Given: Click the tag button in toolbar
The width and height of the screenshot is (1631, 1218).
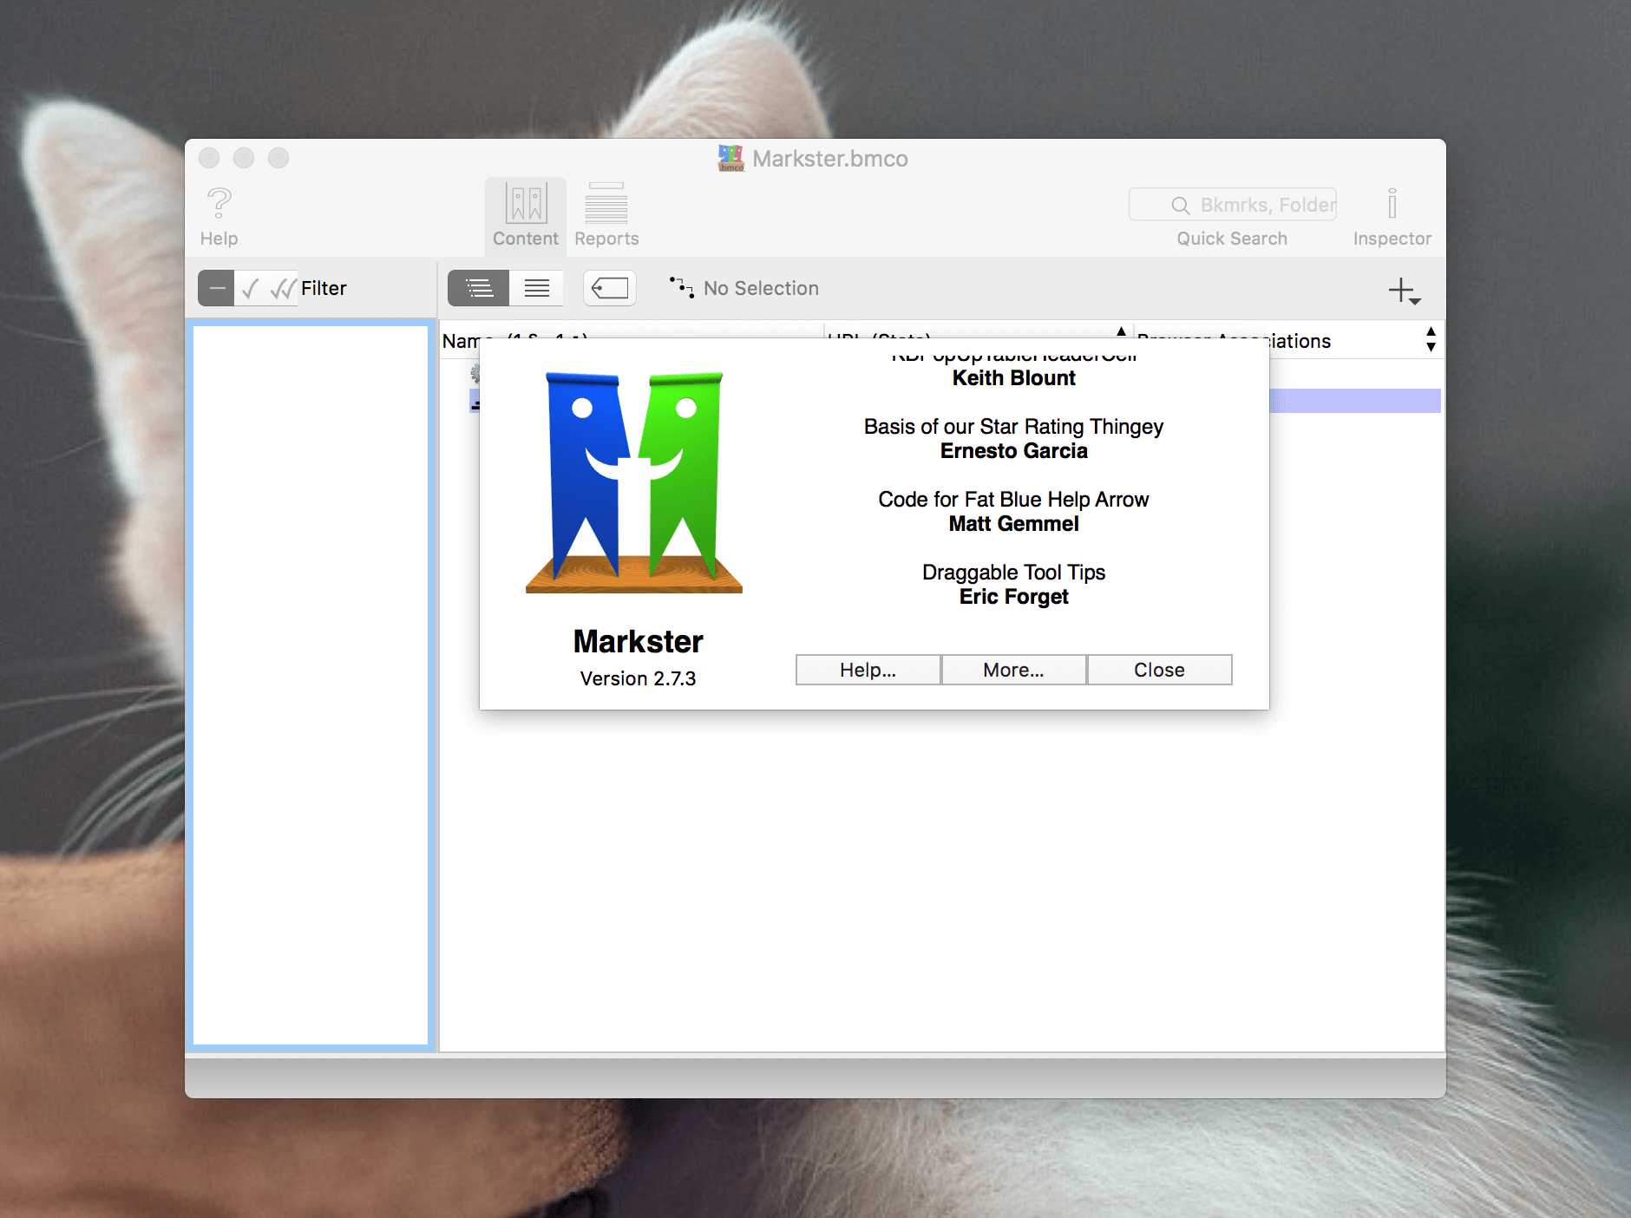Looking at the screenshot, I should [x=610, y=288].
